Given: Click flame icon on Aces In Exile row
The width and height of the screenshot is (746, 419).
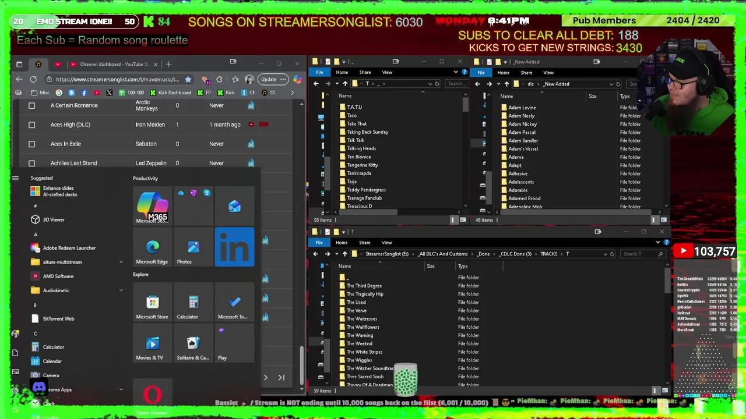Looking at the screenshot, I should pos(251,144).
